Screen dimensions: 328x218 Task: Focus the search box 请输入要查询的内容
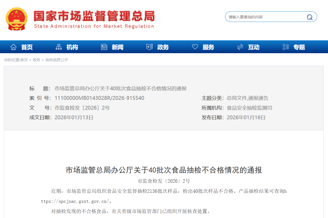[264, 17]
